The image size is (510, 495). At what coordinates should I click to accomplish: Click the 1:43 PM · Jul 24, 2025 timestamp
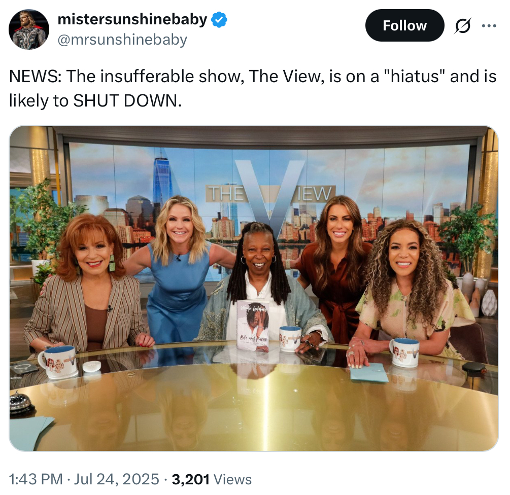(84, 479)
